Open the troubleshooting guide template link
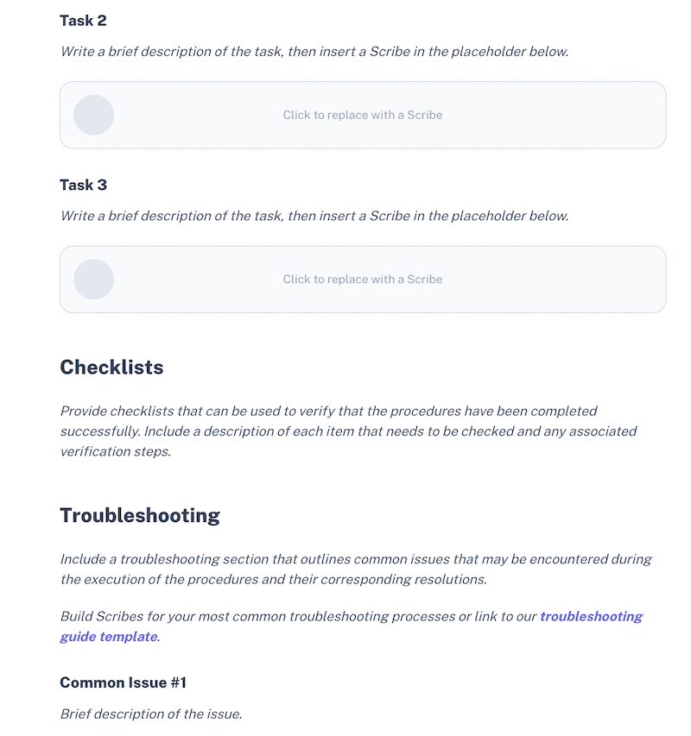This screenshot has height=736, width=691. 591,616
